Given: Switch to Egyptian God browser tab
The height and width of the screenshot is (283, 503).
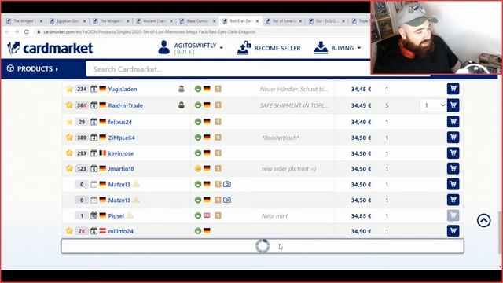Looking at the screenshot, I should [68, 21].
